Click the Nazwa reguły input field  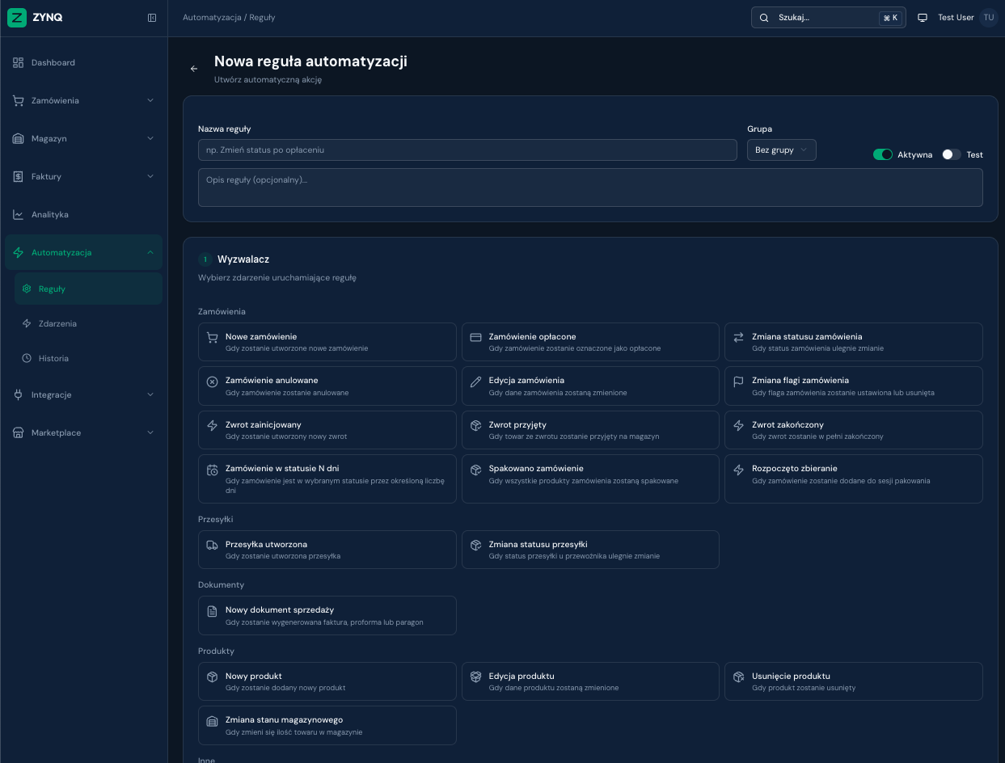pos(467,150)
